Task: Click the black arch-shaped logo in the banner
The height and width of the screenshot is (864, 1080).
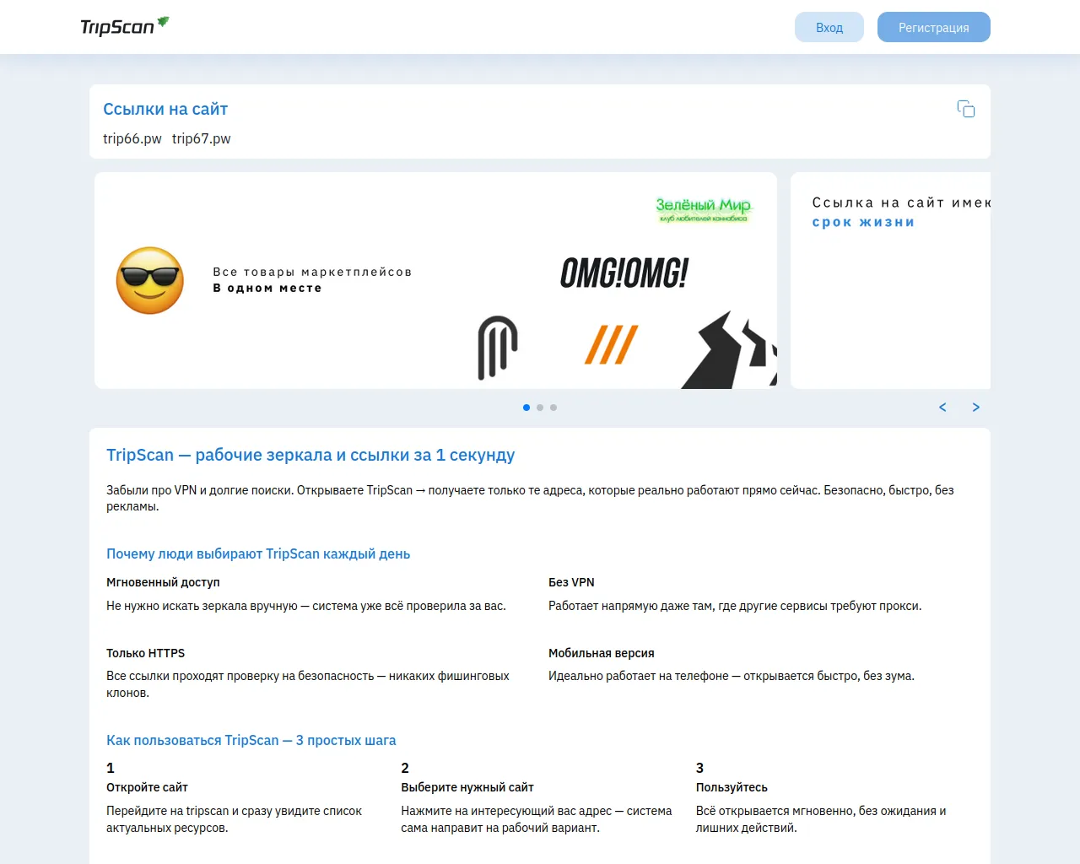Action: click(498, 348)
